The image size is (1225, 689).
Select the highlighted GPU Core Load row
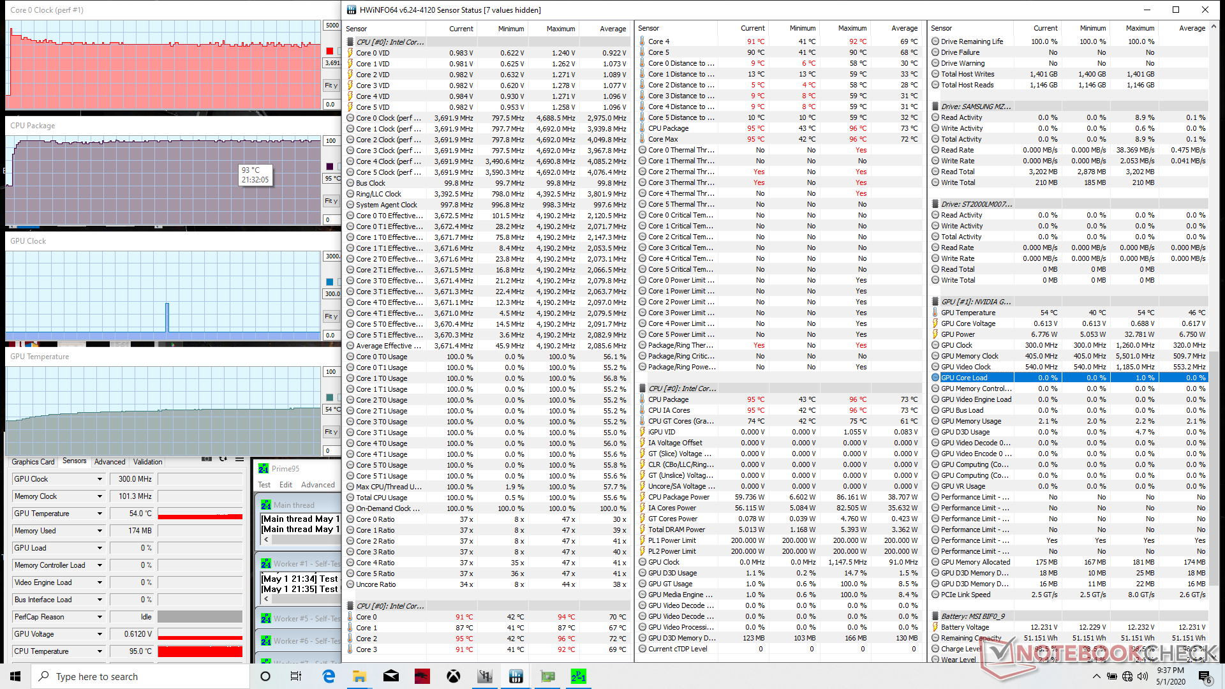click(x=1069, y=378)
